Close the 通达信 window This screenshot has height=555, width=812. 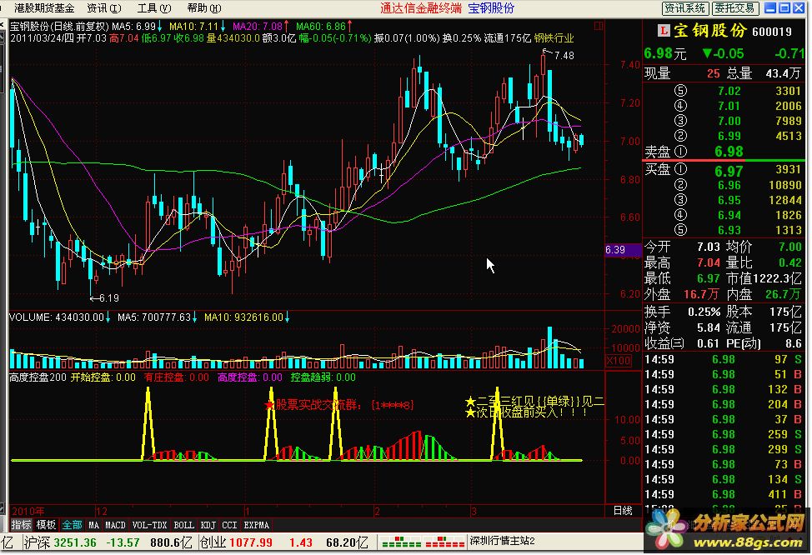pos(799,7)
